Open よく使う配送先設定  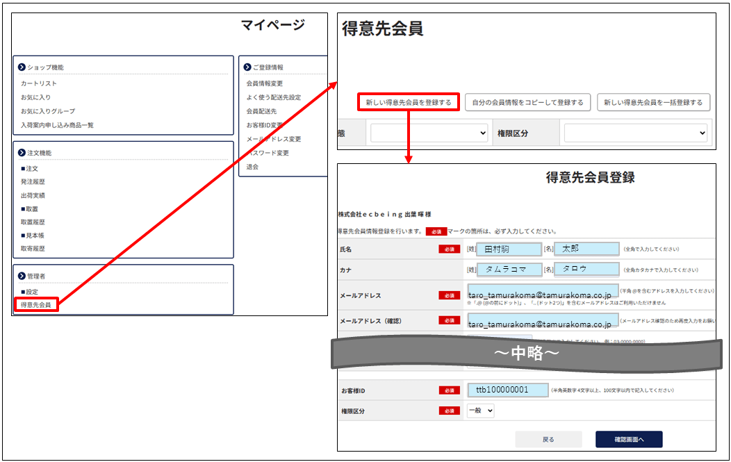(x=273, y=97)
